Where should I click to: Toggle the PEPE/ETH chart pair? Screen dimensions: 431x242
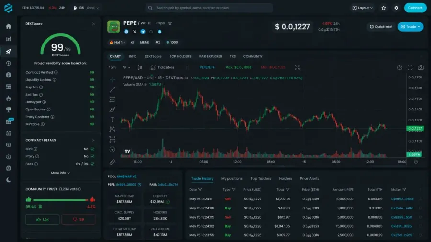click(x=207, y=67)
